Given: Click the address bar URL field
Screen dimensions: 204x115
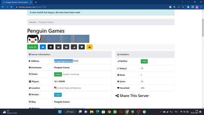Looking at the screenshot, I should (91, 7).
